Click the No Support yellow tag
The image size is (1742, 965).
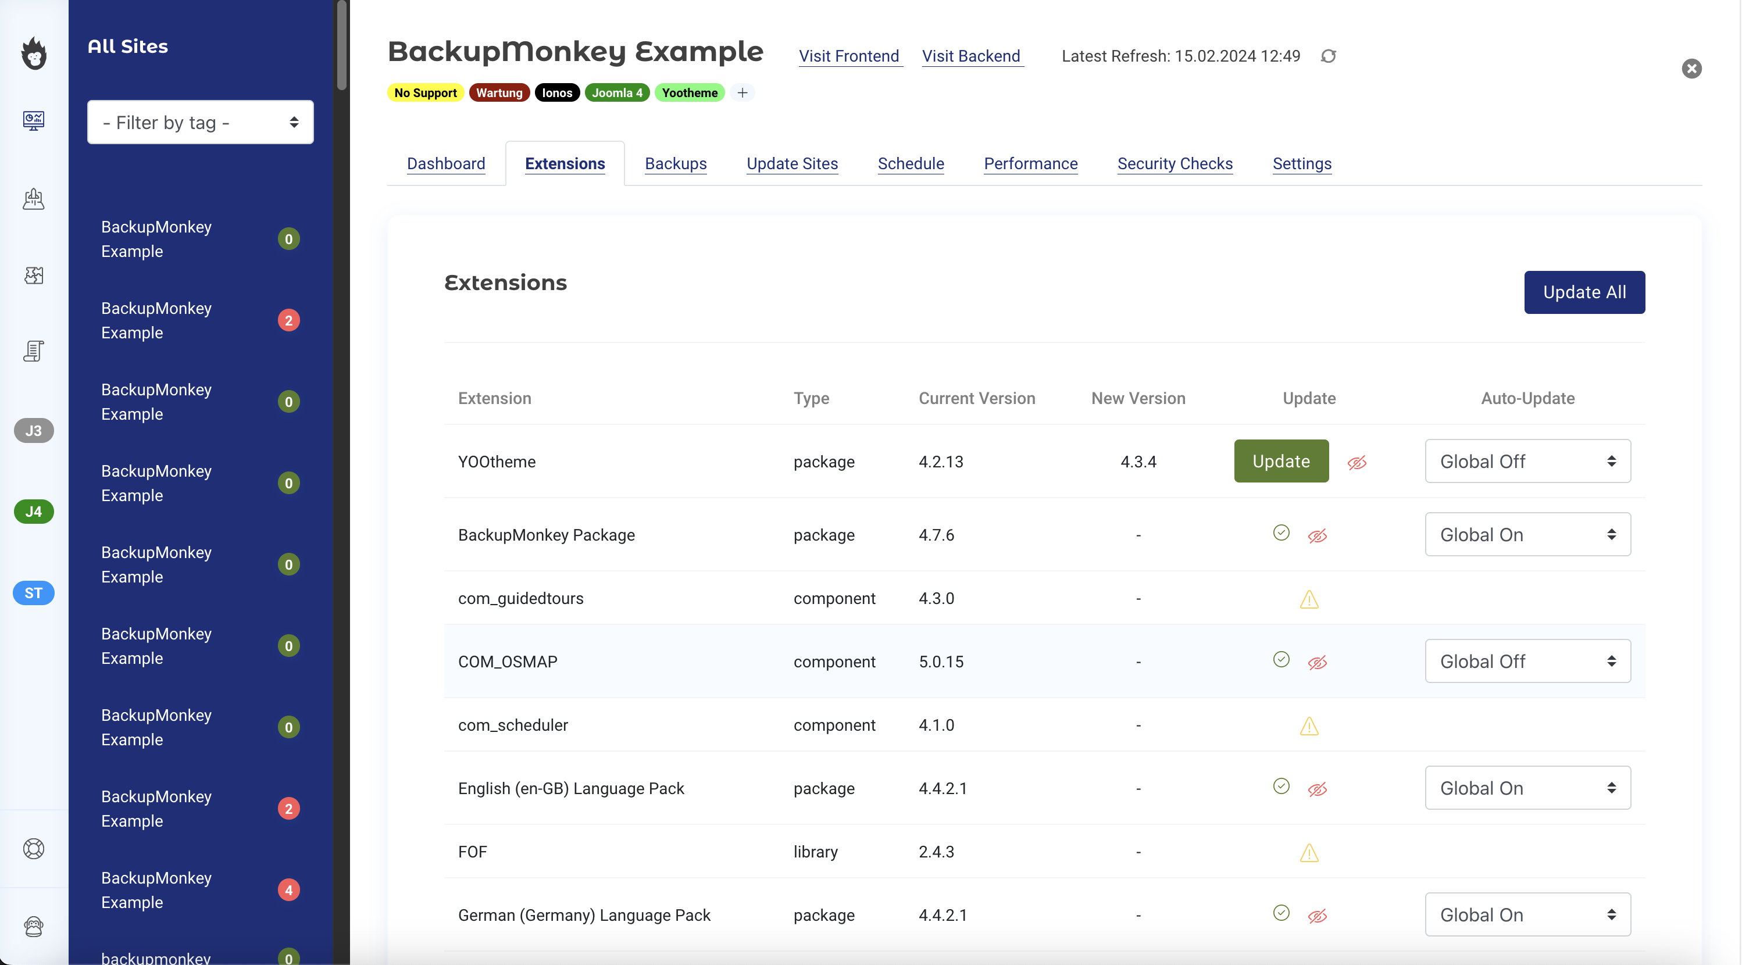[426, 92]
